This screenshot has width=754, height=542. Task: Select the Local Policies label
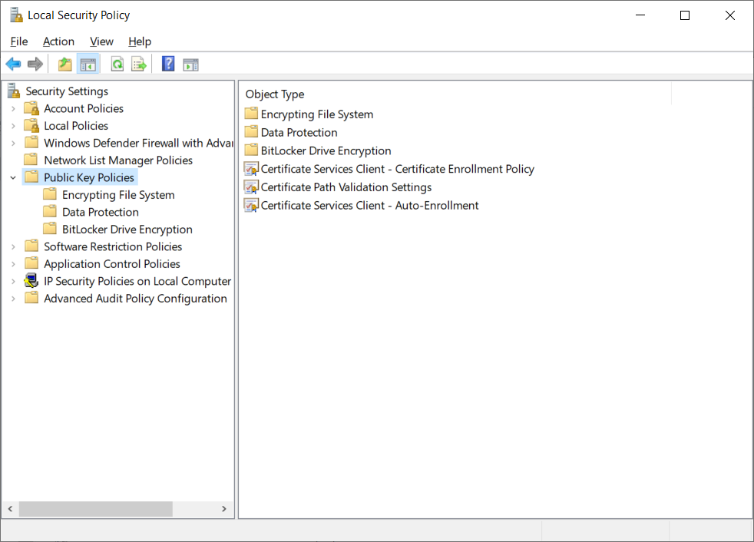pyautogui.click(x=76, y=126)
